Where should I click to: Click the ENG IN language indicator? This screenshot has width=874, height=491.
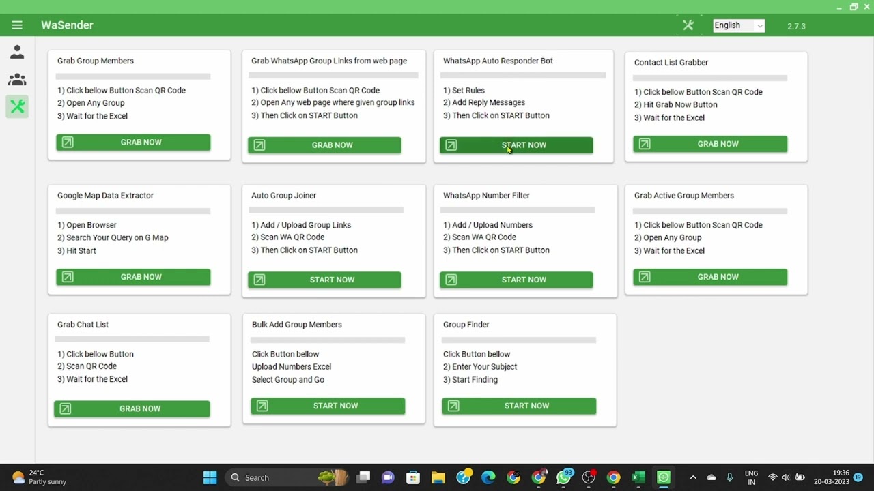coord(751,477)
